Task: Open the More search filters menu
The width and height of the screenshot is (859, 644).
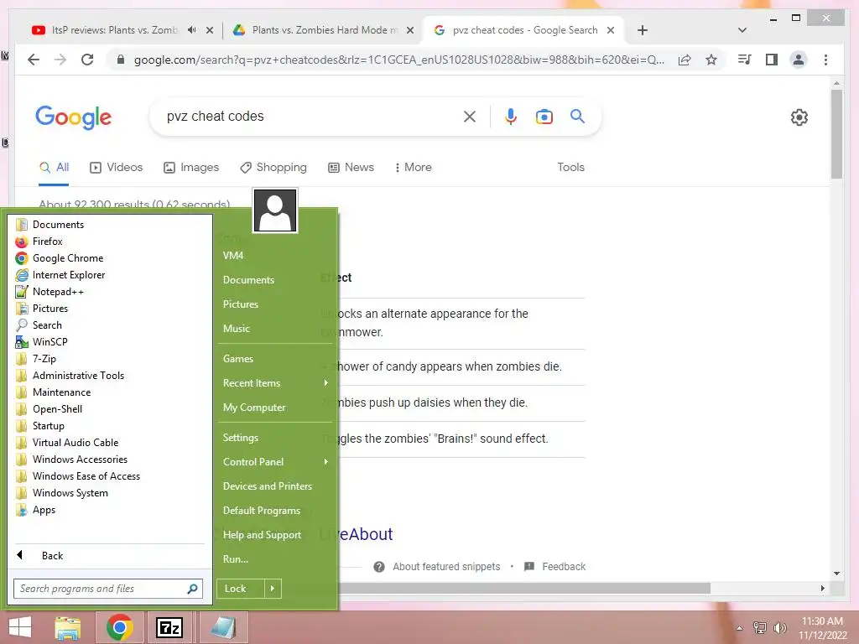Action: click(x=413, y=168)
